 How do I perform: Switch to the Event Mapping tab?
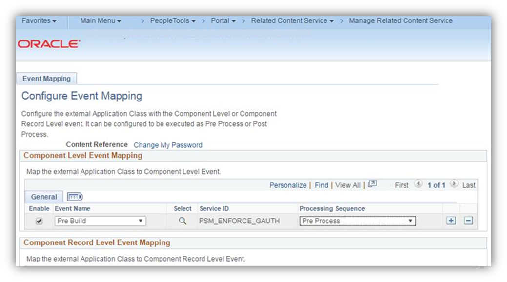46,79
